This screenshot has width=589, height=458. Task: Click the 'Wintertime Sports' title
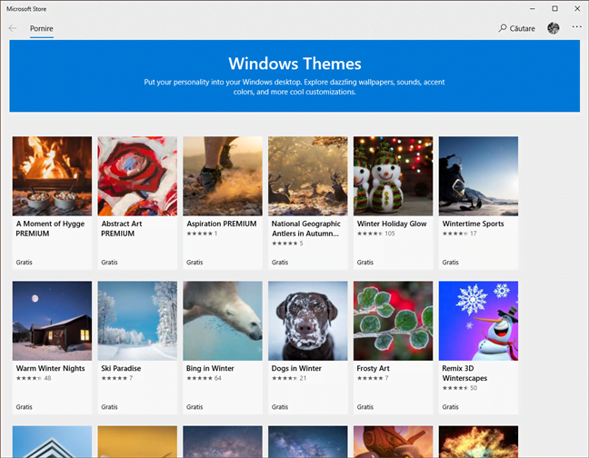coord(473,224)
